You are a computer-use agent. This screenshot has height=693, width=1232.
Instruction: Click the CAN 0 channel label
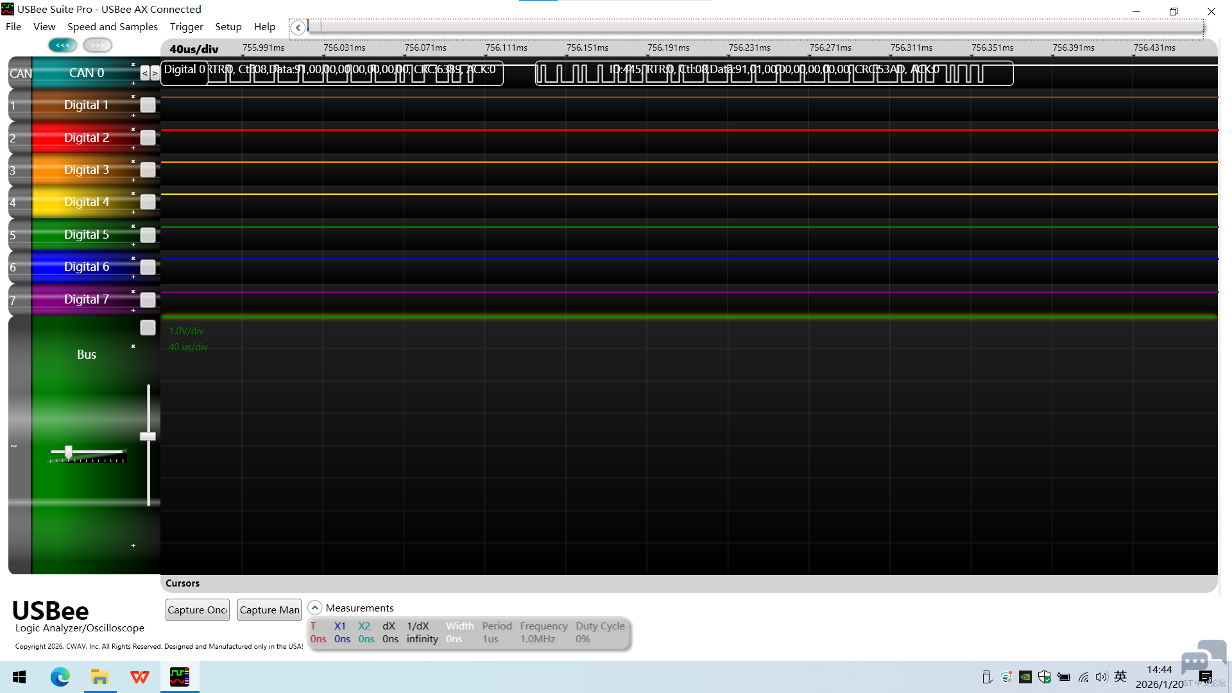coord(87,73)
